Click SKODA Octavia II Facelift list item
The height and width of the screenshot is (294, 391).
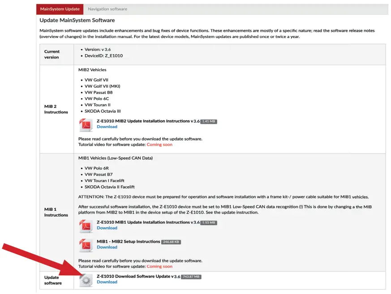[110, 187]
